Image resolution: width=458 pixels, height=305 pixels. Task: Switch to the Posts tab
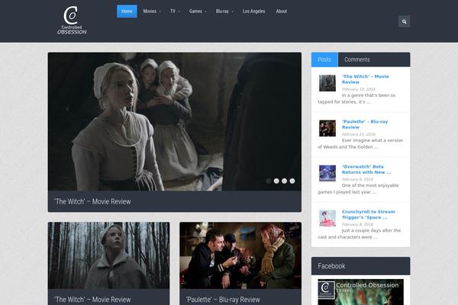tap(324, 59)
